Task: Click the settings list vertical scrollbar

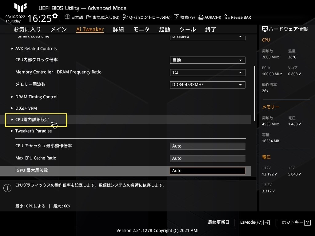Action: pyautogui.click(x=255, y=93)
